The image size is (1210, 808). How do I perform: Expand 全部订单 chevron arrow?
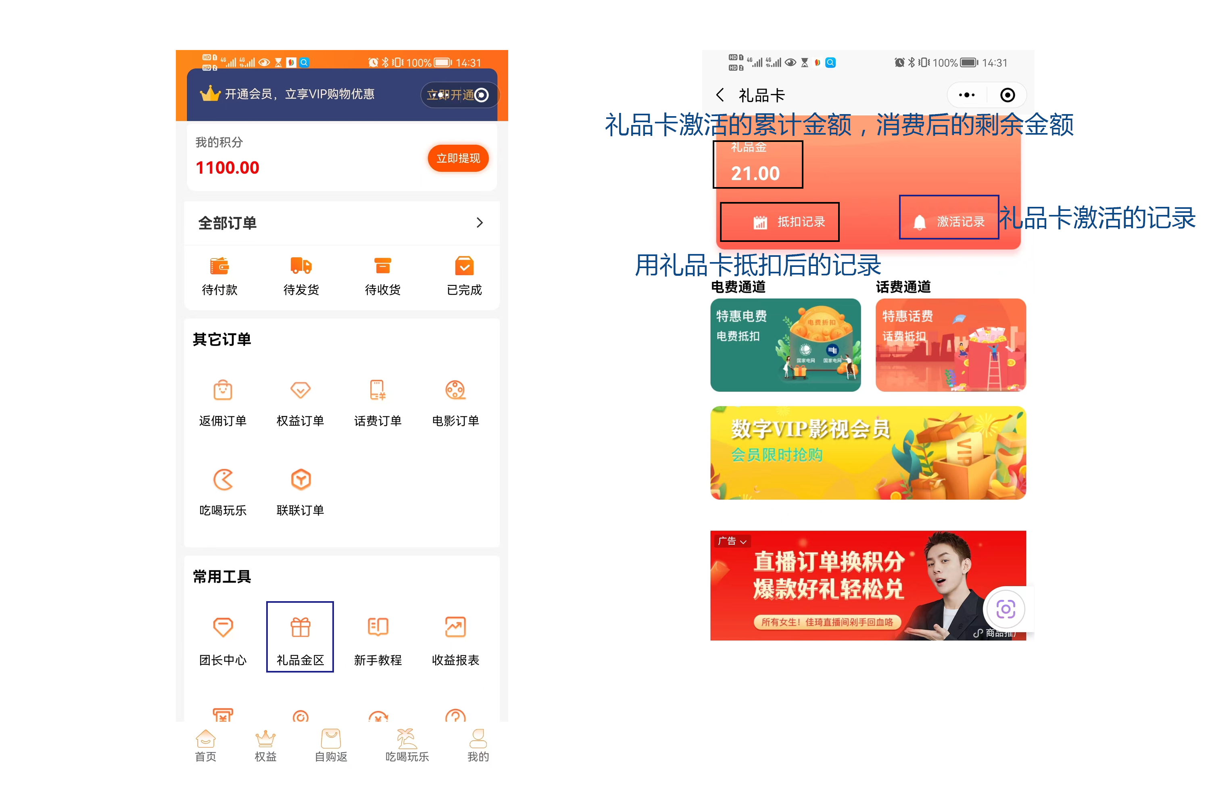pos(480,223)
